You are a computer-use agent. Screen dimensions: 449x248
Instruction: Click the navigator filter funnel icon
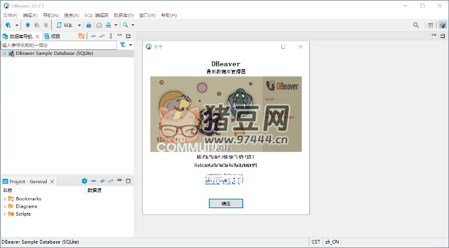[x=123, y=45]
